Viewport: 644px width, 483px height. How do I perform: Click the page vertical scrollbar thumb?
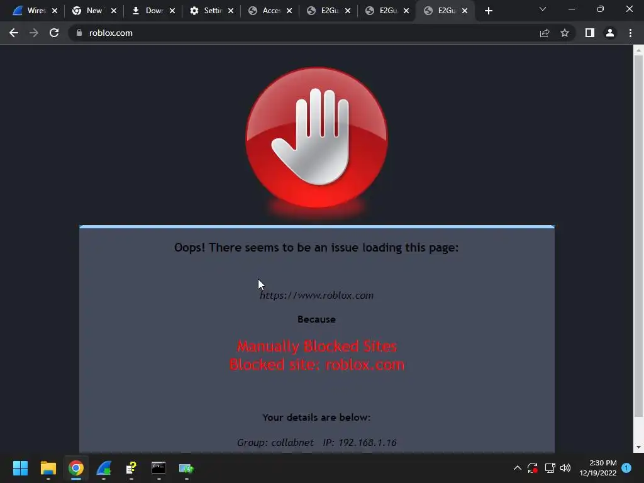click(638, 236)
